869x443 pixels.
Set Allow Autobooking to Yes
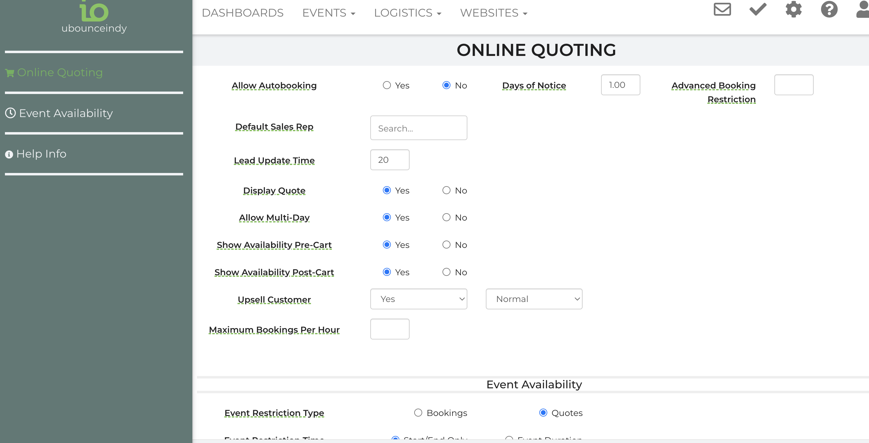[387, 85]
